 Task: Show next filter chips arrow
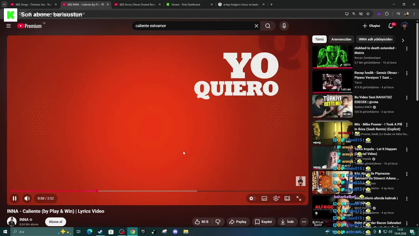point(403,40)
